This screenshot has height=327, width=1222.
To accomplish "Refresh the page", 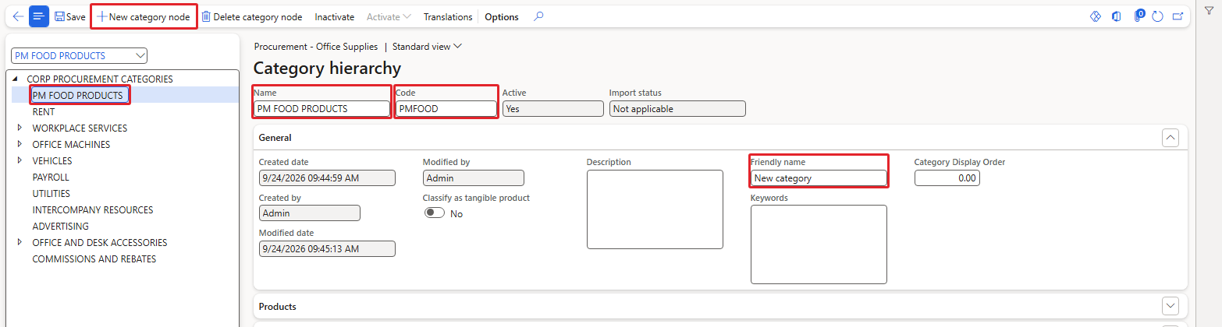I will coord(1158,16).
